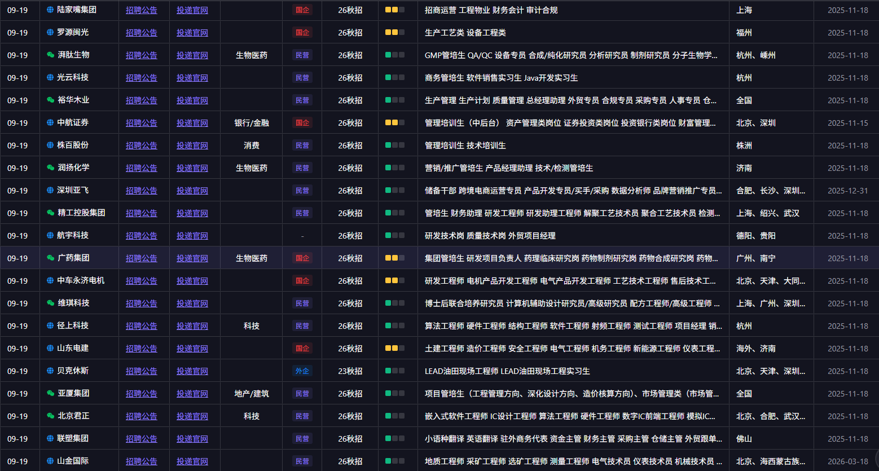Screen dimensions: 879x471
Task: Click the 国企 tag in 山东电建 row
Action: 302,349
